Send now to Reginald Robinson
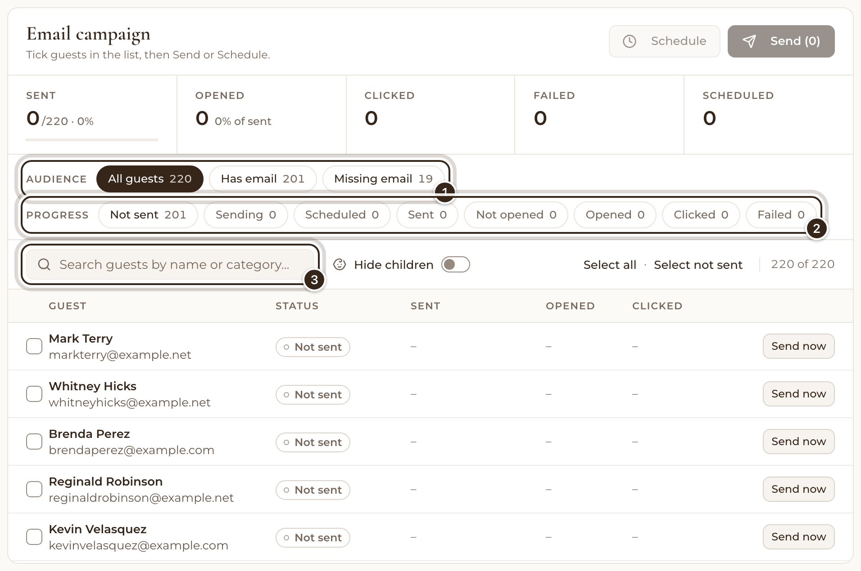This screenshot has height=571, width=861. 798,489
